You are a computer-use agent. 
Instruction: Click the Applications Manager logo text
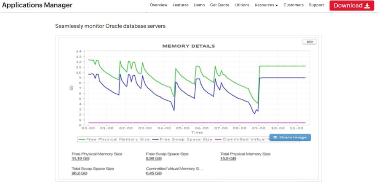point(37,5)
